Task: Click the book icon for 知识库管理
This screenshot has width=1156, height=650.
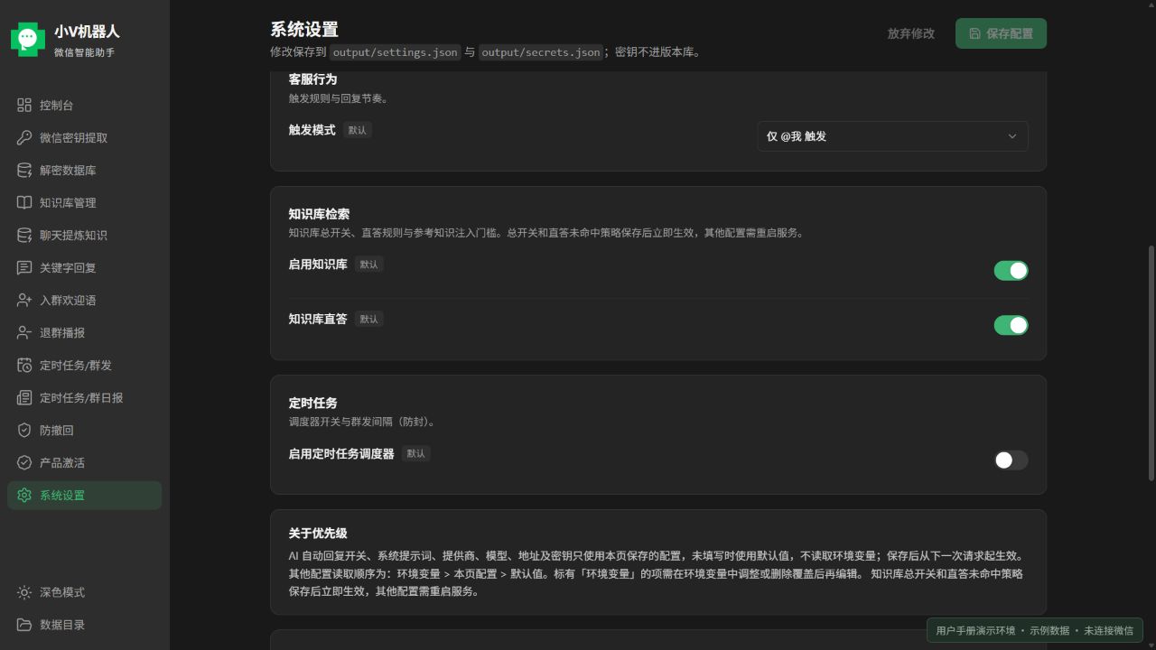Action: tap(24, 203)
